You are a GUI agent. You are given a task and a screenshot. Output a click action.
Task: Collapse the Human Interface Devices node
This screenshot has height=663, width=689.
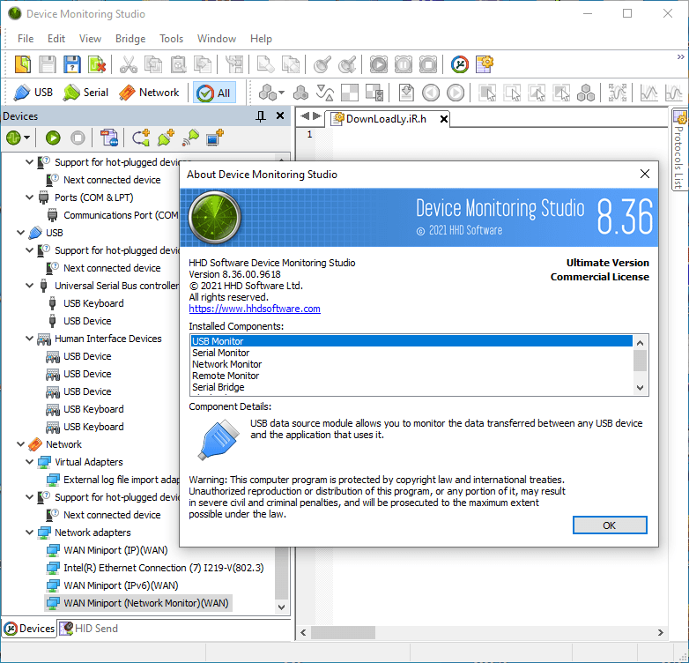click(30, 339)
